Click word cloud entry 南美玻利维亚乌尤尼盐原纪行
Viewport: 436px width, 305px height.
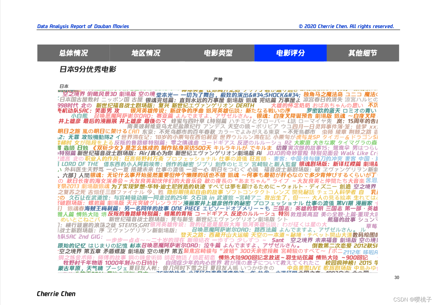(x=164, y=126)
